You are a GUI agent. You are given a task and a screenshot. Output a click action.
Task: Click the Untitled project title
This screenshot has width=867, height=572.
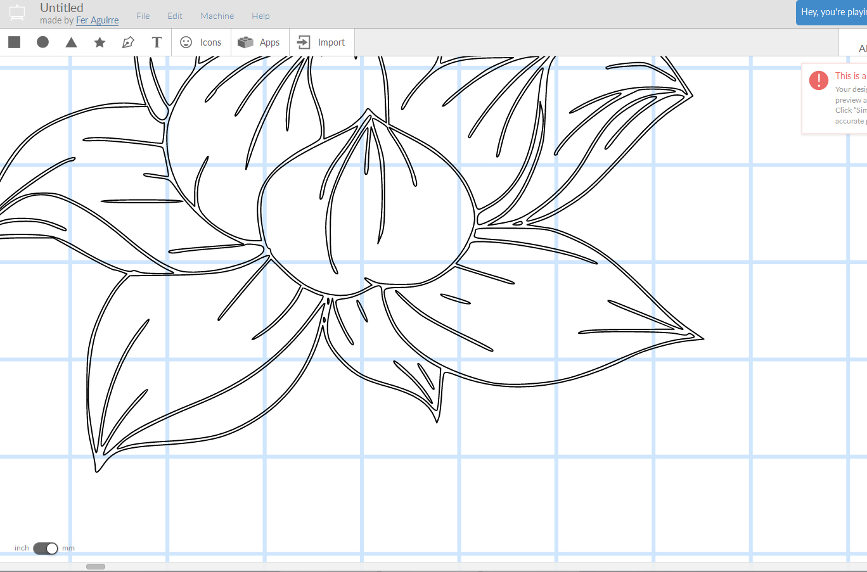point(61,8)
